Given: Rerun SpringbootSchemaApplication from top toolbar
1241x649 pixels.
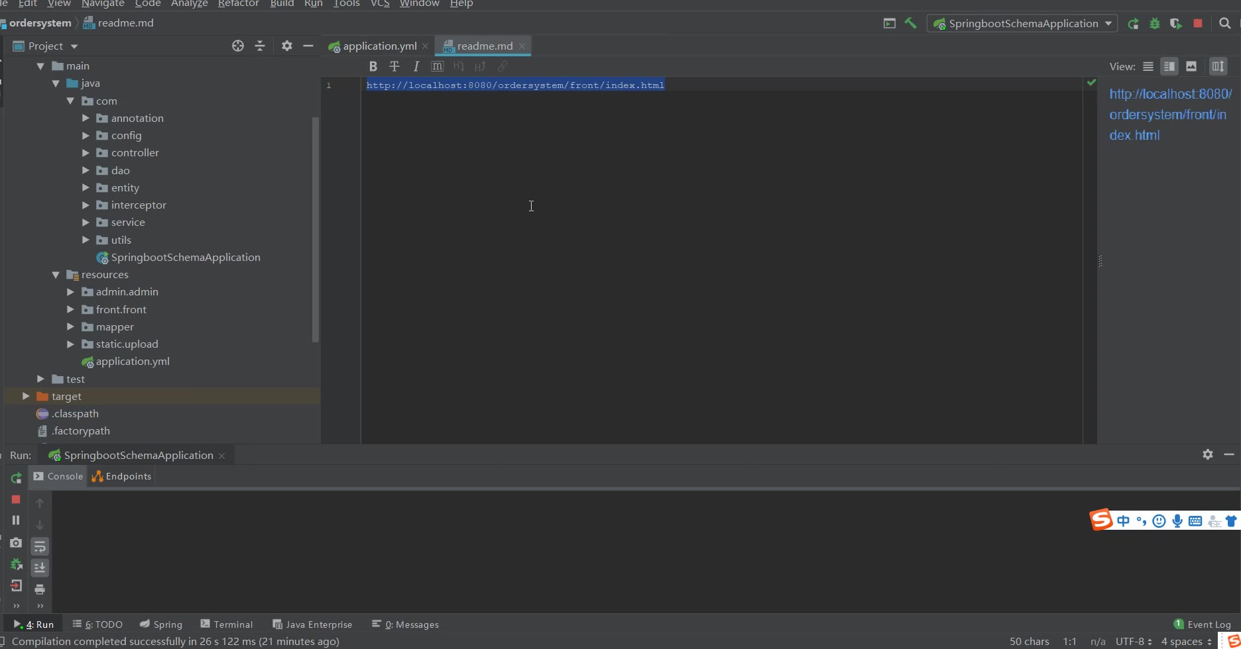Looking at the screenshot, I should click(1133, 24).
